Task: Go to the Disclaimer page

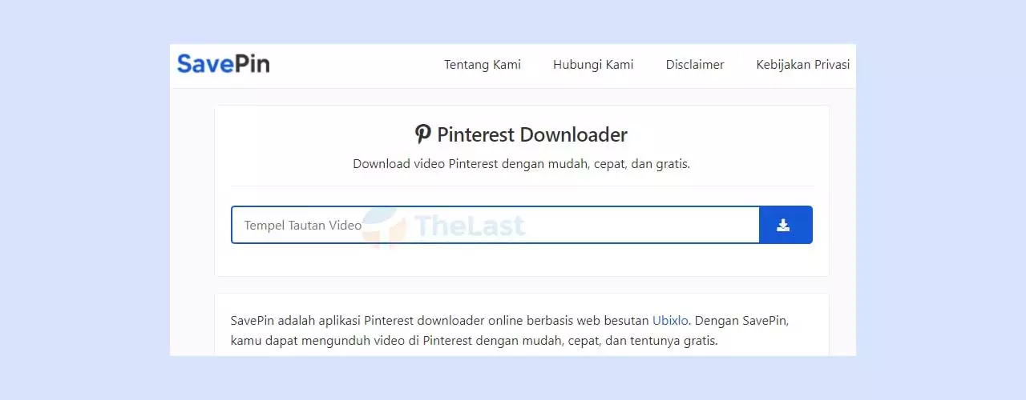Action: [x=695, y=65]
